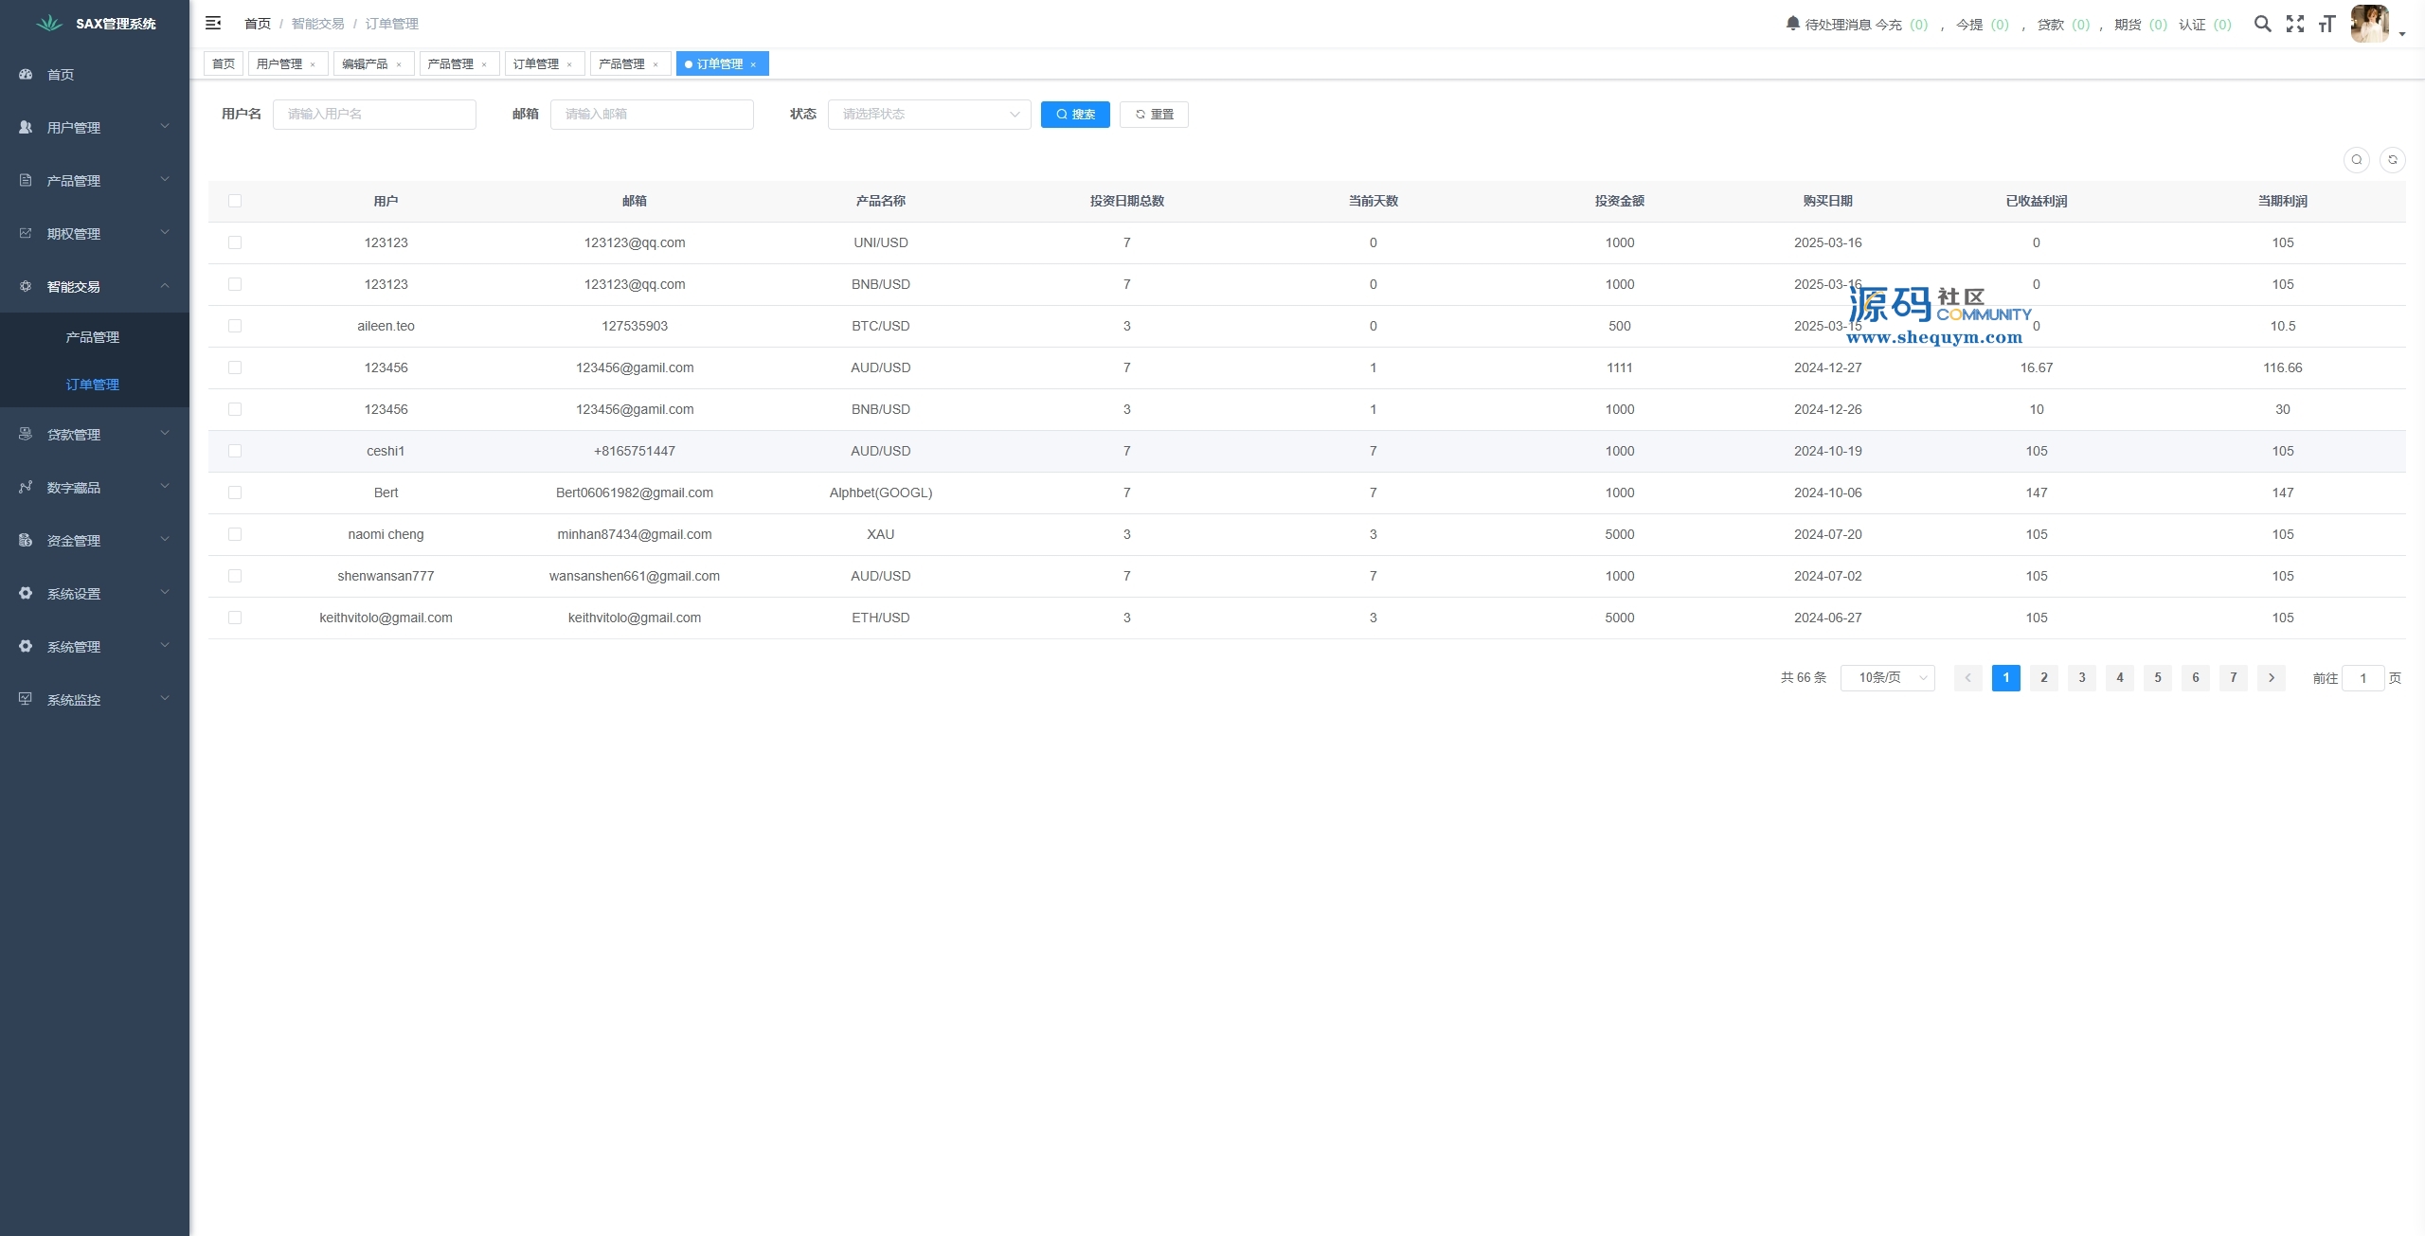Screen dimensions: 2425x1236
Task: Click round refresh icon above table
Action: point(2392,160)
